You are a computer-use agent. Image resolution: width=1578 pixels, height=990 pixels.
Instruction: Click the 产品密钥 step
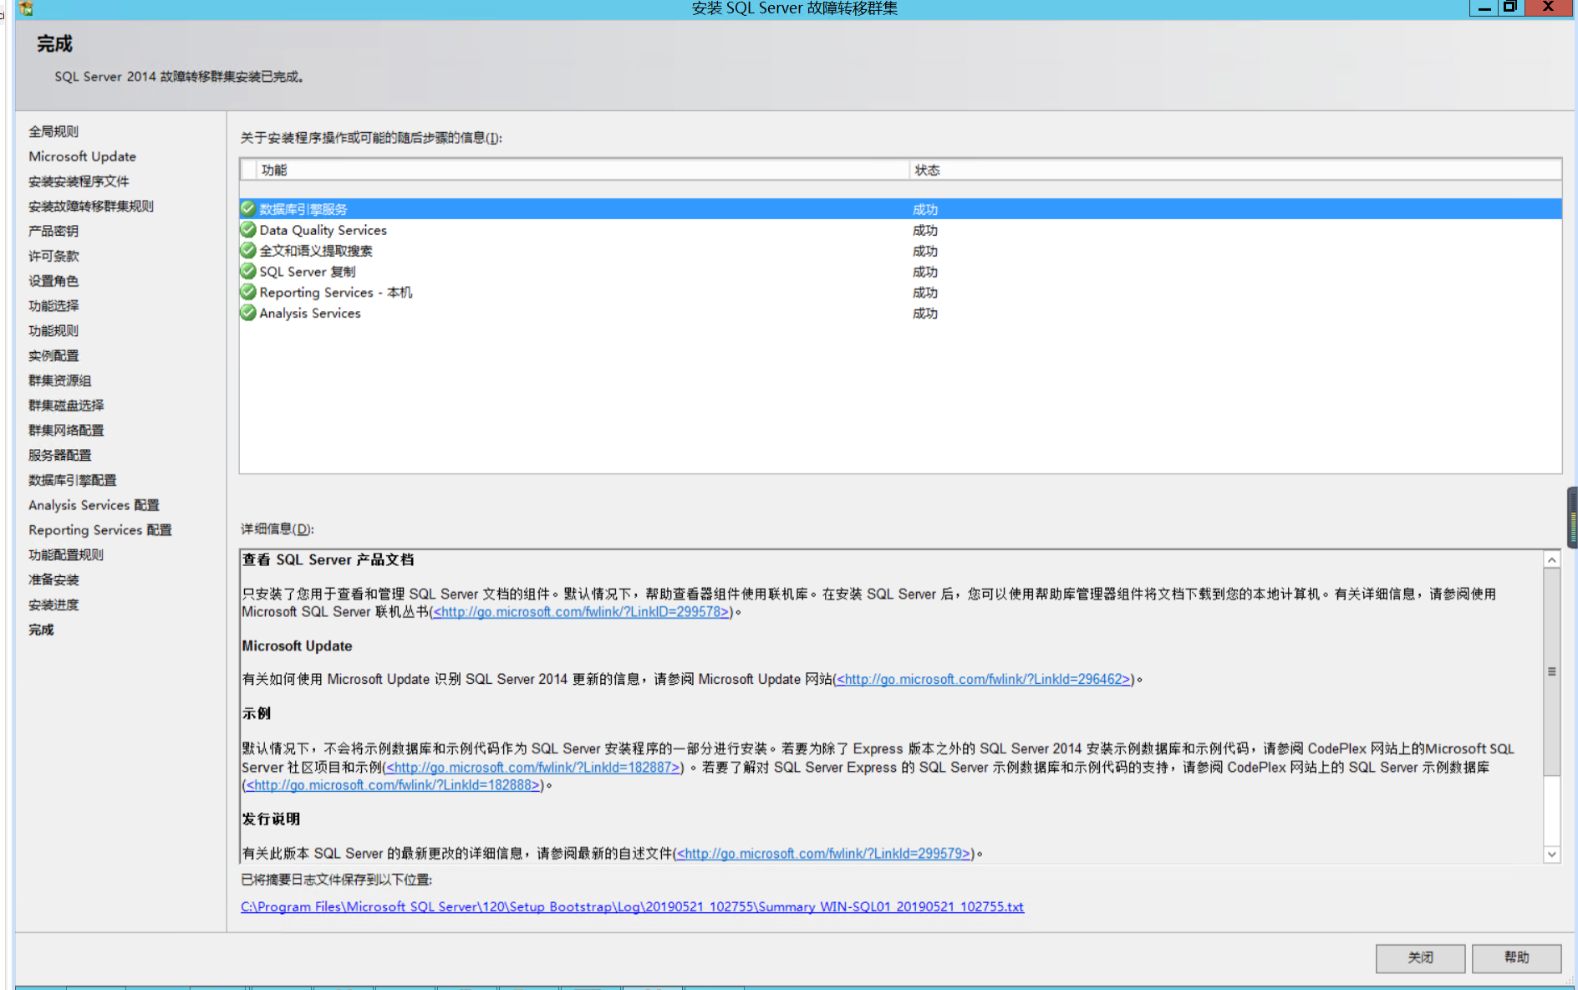(x=53, y=232)
